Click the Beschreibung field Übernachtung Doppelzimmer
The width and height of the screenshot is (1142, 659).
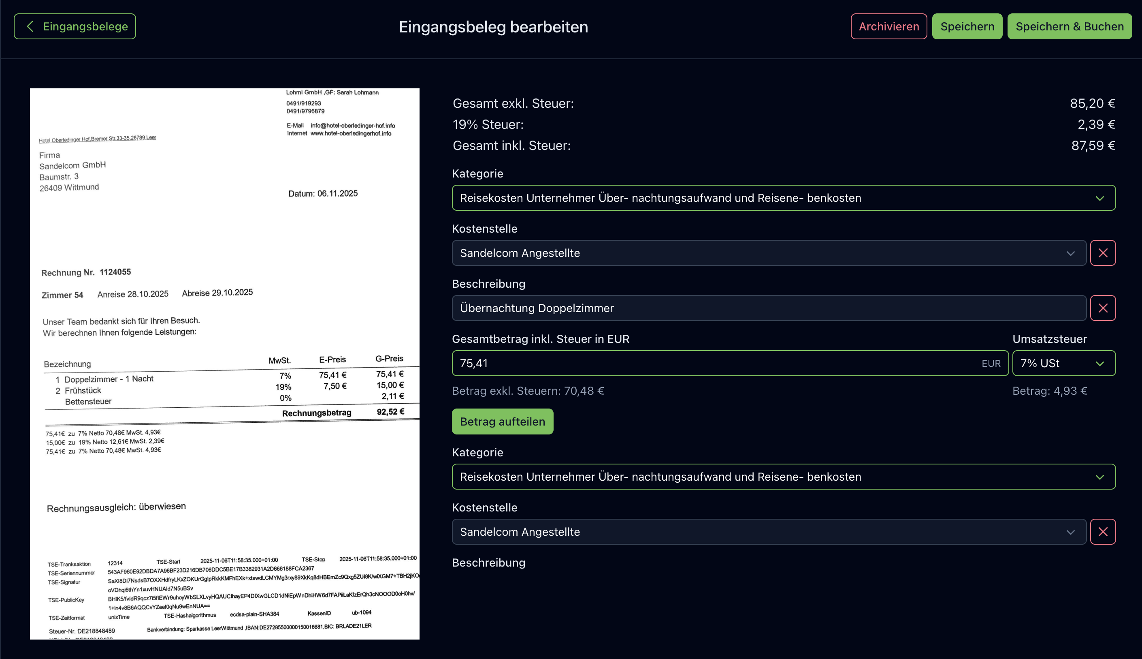click(769, 308)
